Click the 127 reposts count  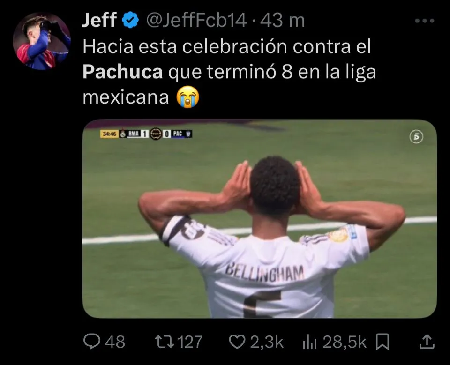coord(190,342)
